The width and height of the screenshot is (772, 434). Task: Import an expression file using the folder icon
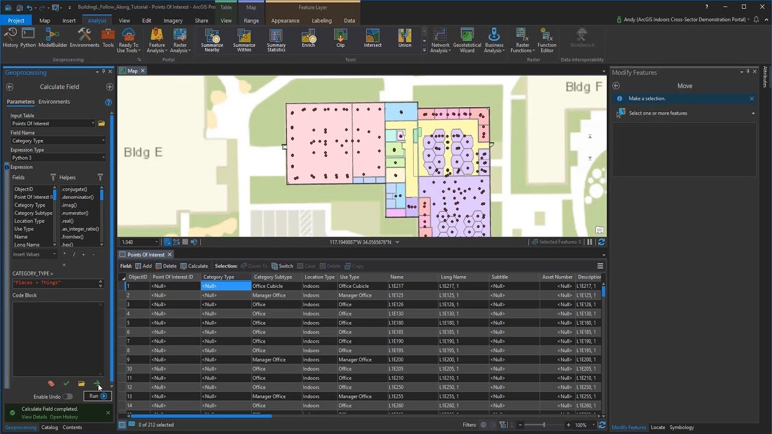81,383
